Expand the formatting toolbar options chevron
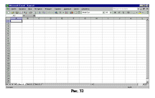Screen dimensions: 155x98 click(x=148, y=12)
